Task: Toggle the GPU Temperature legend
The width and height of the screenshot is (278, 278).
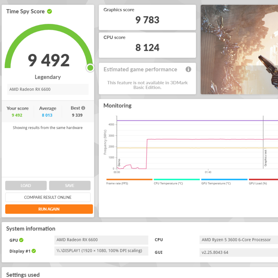Action: (x=224, y=182)
